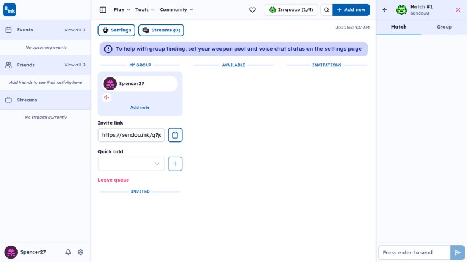Click the No upcoming events text
This screenshot has width=467, height=262.
click(x=46, y=47)
